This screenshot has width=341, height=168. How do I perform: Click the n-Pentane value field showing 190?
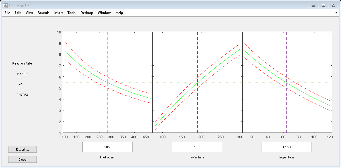point(197,147)
